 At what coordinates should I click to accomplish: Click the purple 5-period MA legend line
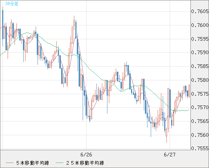tap(9, 163)
